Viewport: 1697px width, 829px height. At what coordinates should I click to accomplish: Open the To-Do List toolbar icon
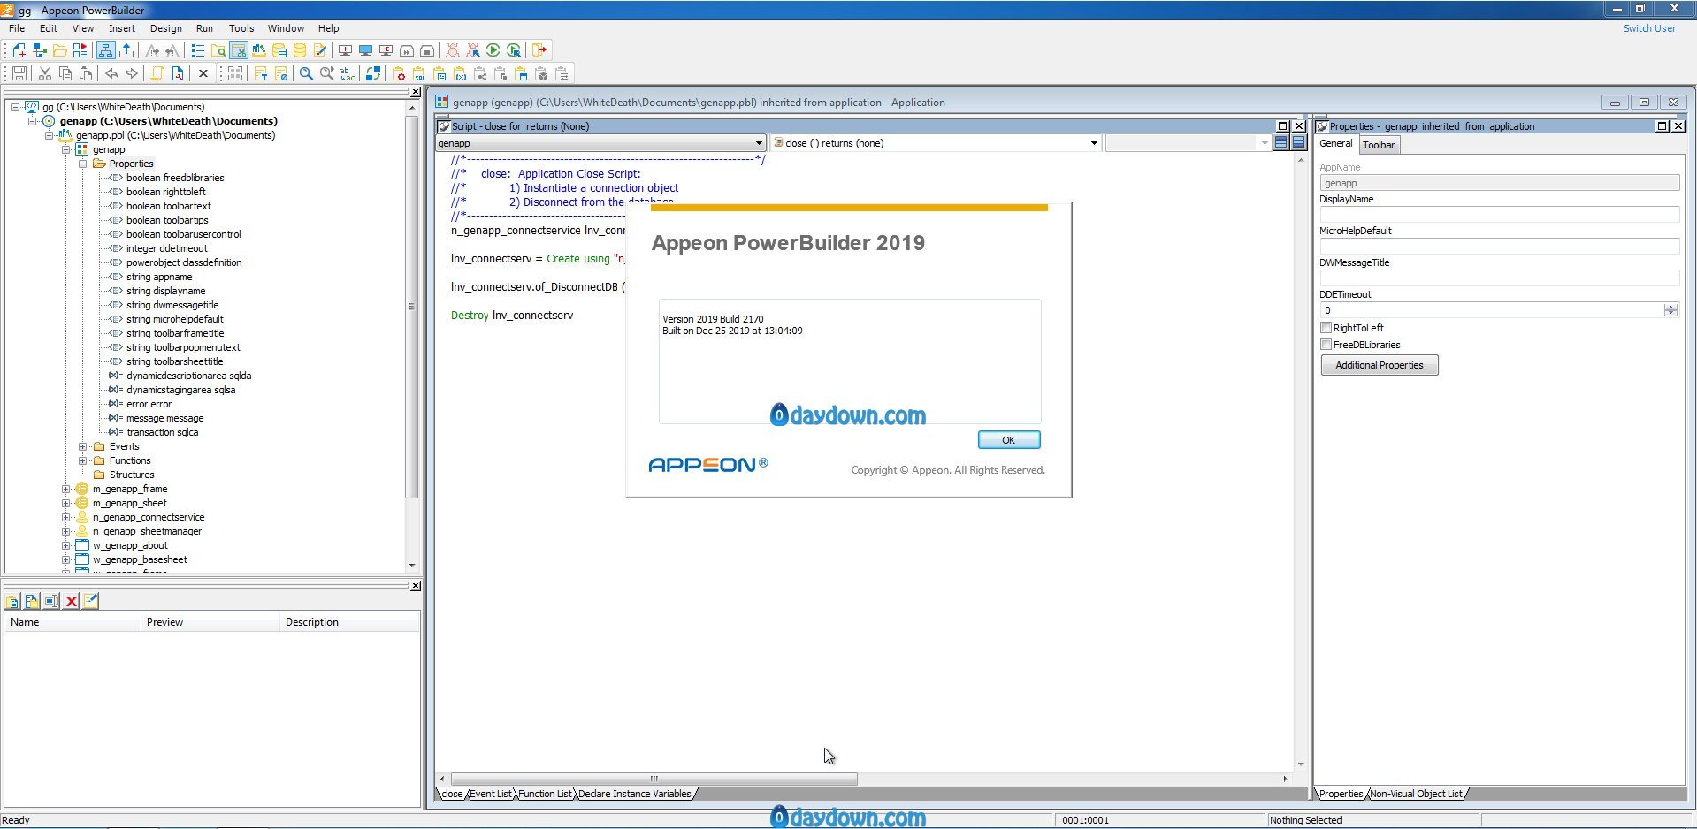click(198, 50)
